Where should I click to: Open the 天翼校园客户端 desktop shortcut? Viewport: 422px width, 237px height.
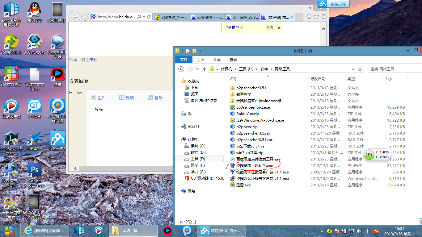tap(11, 207)
